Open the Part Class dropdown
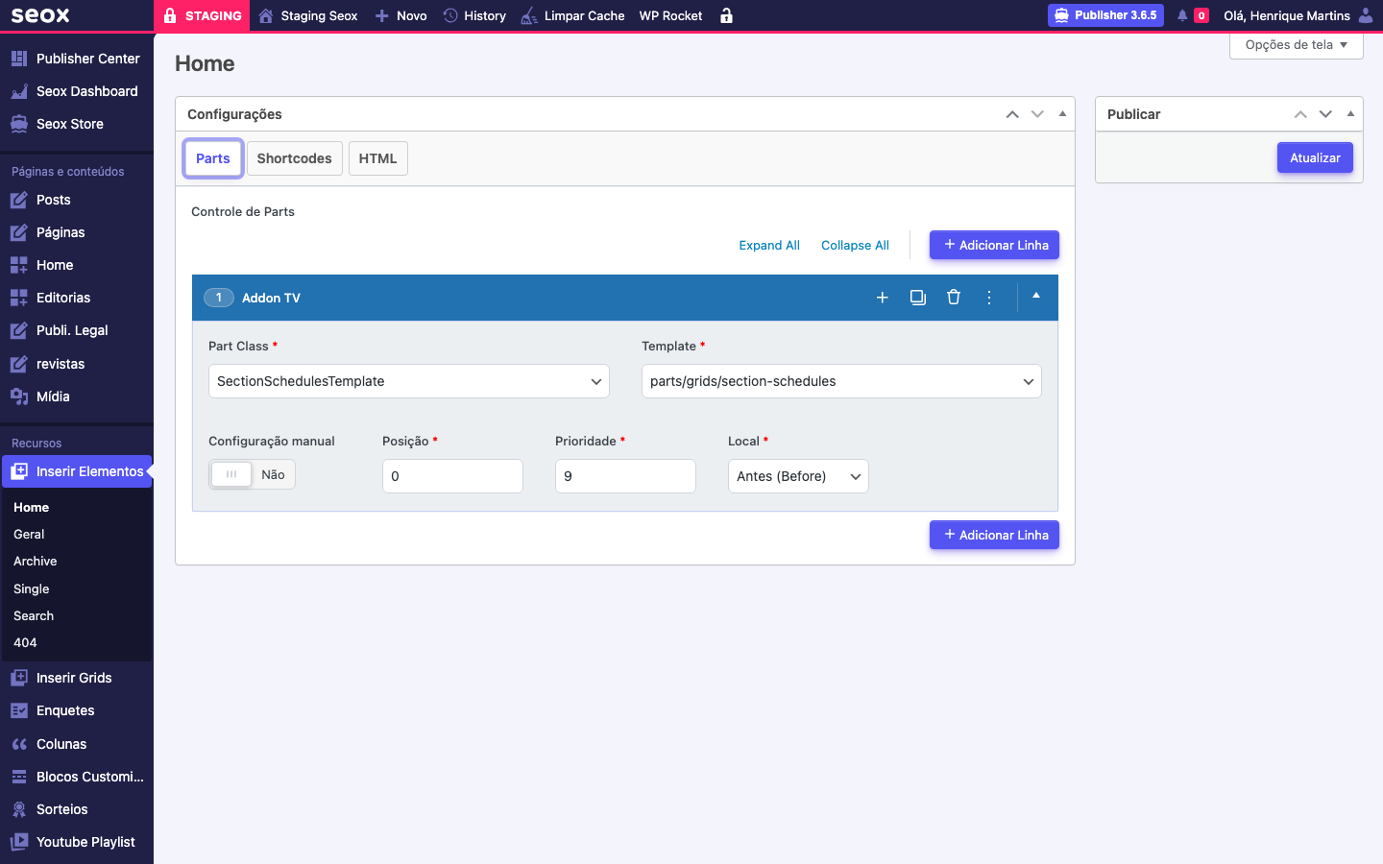Viewport: 1383px width, 864px height. click(409, 381)
